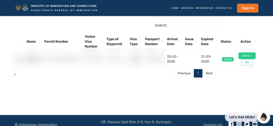Select page 1 in pagination
The height and width of the screenshot is (126, 273).
198,73
